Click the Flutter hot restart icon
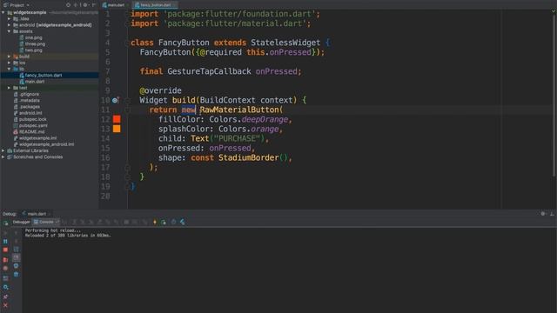Screen dimensions: 557x313 coord(164,223)
